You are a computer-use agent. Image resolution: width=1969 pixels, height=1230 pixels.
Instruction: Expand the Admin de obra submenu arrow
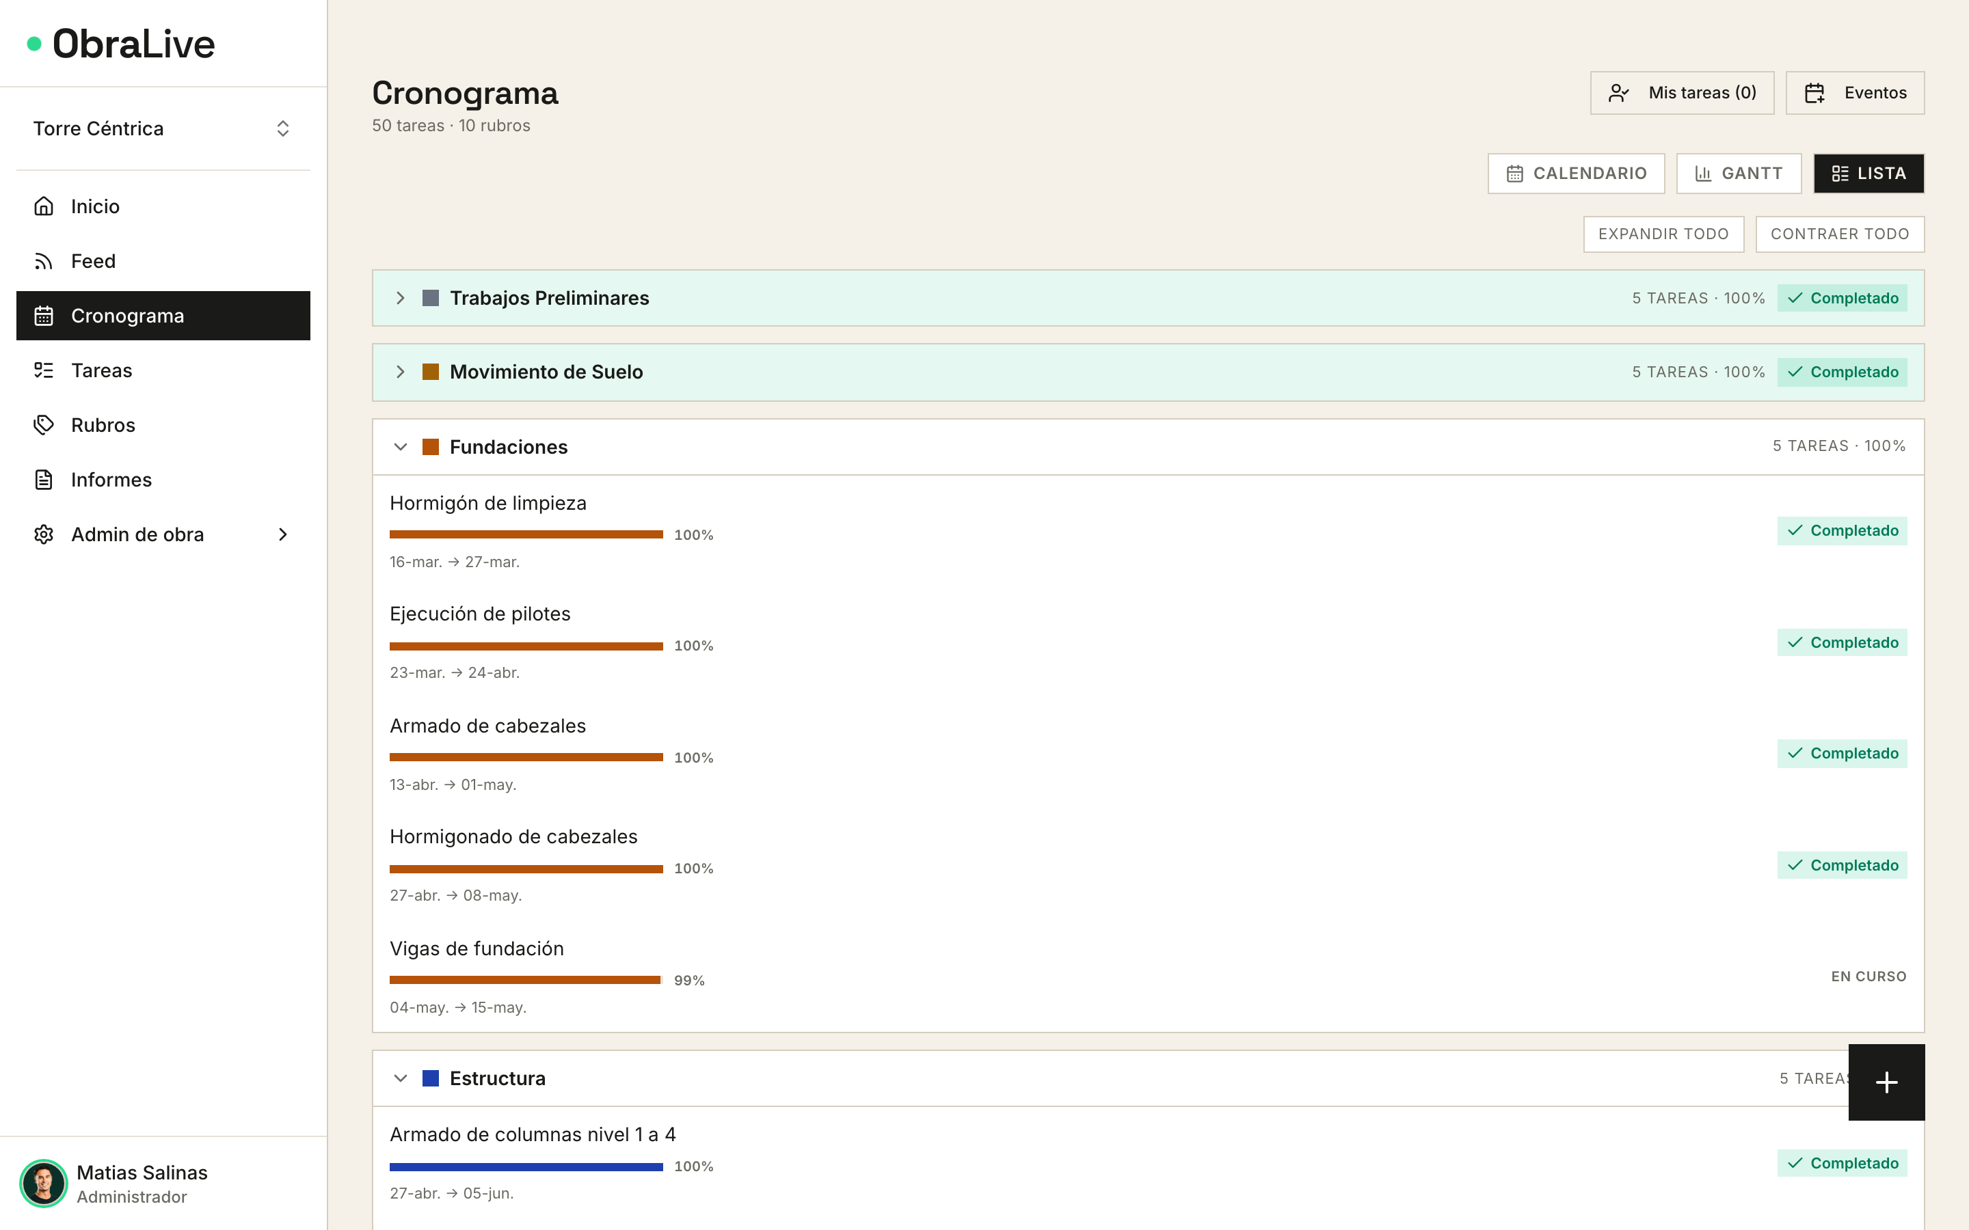(x=282, y=534)
